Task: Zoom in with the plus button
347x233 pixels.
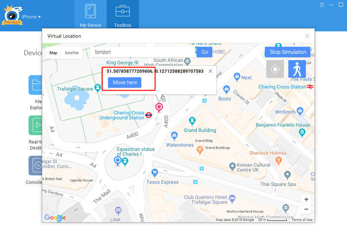Action: click(x=306, y=199)
